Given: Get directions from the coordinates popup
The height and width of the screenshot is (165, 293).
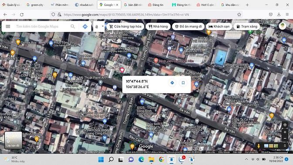Looking at the screenshot, I should pyautogui.click(x=172, y=82).
